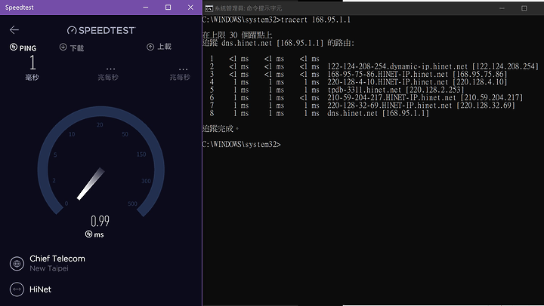Maximize the Command Prompt window
This screenshot has height=306, width=544.
524,8
